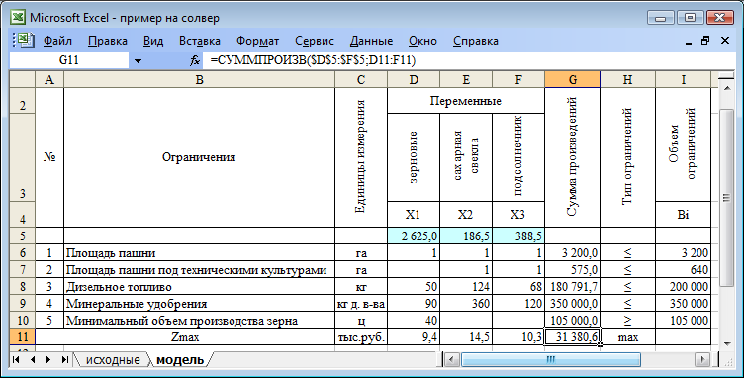The width and height of the screenshot is (744, 378).
Task: Select cell with coefficient 14,5
Action: point(466,337)
